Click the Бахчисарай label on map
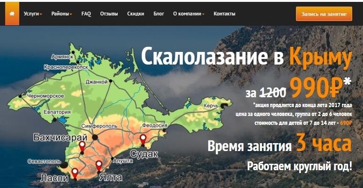This screenshot has width=363, height=188. 60,137
